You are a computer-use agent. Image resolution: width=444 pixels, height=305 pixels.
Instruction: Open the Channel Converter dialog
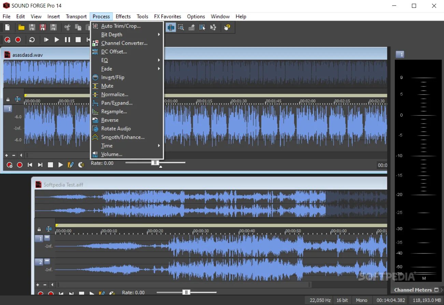(x=125, y=43)
